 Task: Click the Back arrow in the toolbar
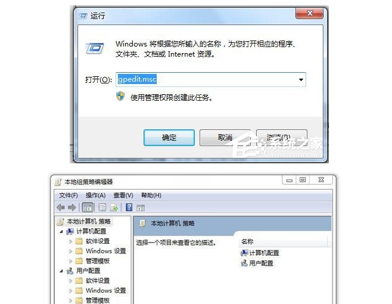tap(61, 207)
